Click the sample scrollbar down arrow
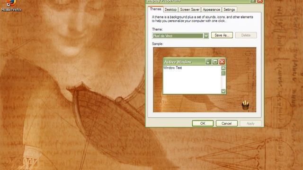This screenshot has width=303, height=170. click(223, 91)
